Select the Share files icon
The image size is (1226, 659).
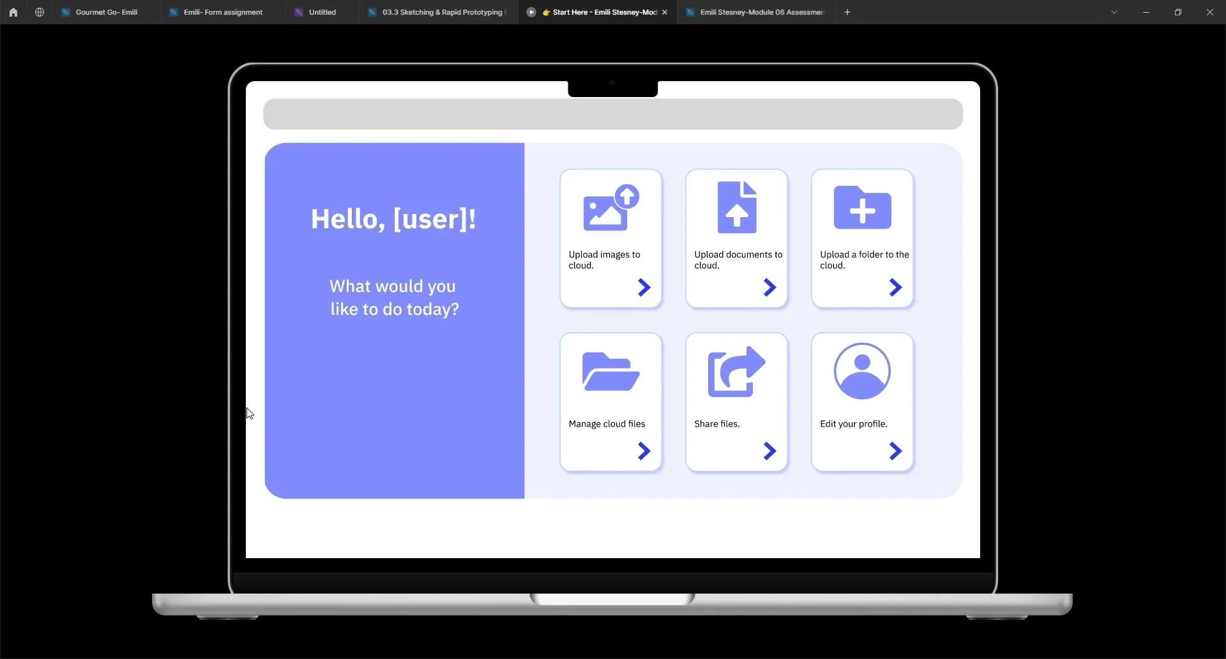point(736,371)
